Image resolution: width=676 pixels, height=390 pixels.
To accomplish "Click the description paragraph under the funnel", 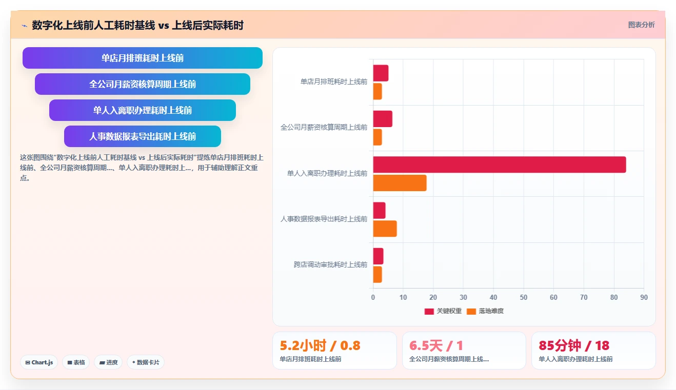I will click(142, 168).
